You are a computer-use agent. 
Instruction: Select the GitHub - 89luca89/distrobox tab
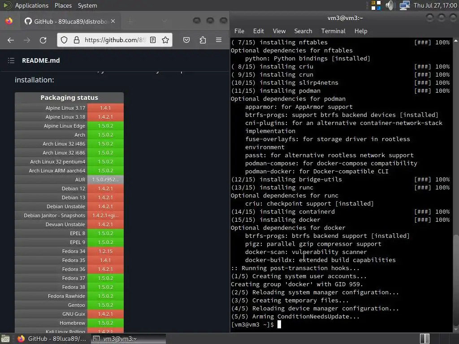click(x=69, y=21)
